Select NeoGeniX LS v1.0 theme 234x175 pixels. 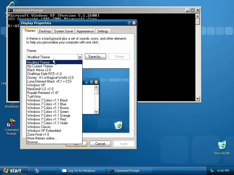click(54, 89)
